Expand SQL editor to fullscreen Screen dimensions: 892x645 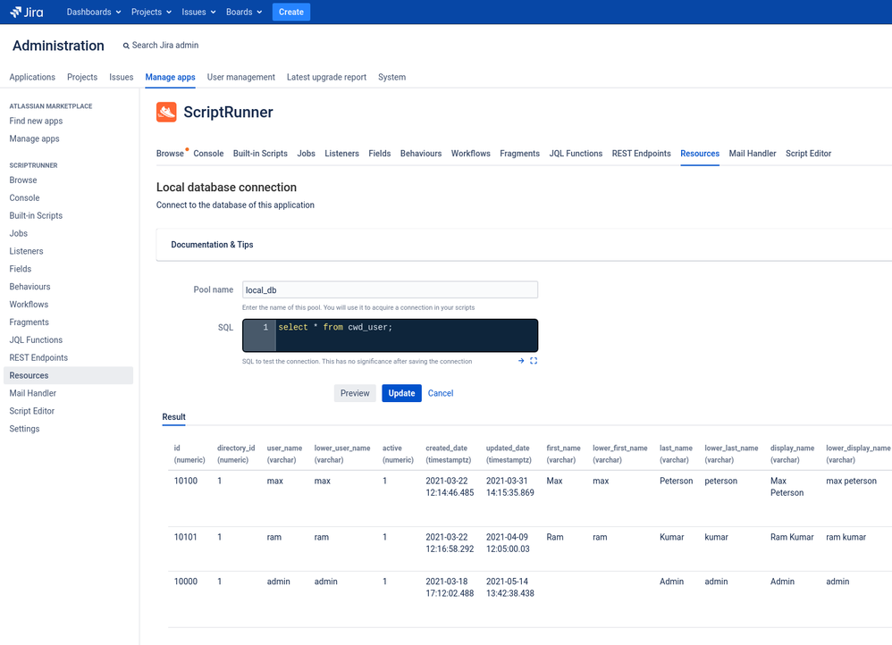click(534, 361)
